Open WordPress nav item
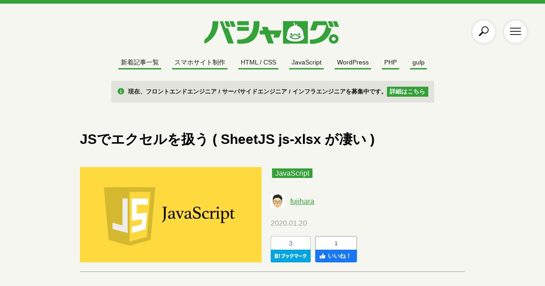Image resolution: width=545 pixels, height=286 pixels. tap(353, 63)
